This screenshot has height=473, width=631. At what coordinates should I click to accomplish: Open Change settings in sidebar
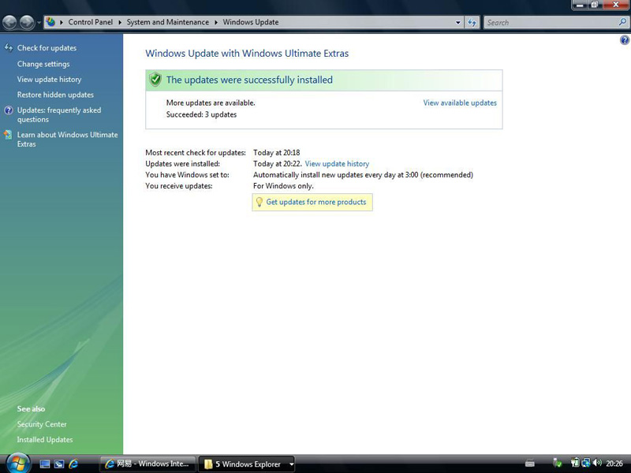[43, 64]
